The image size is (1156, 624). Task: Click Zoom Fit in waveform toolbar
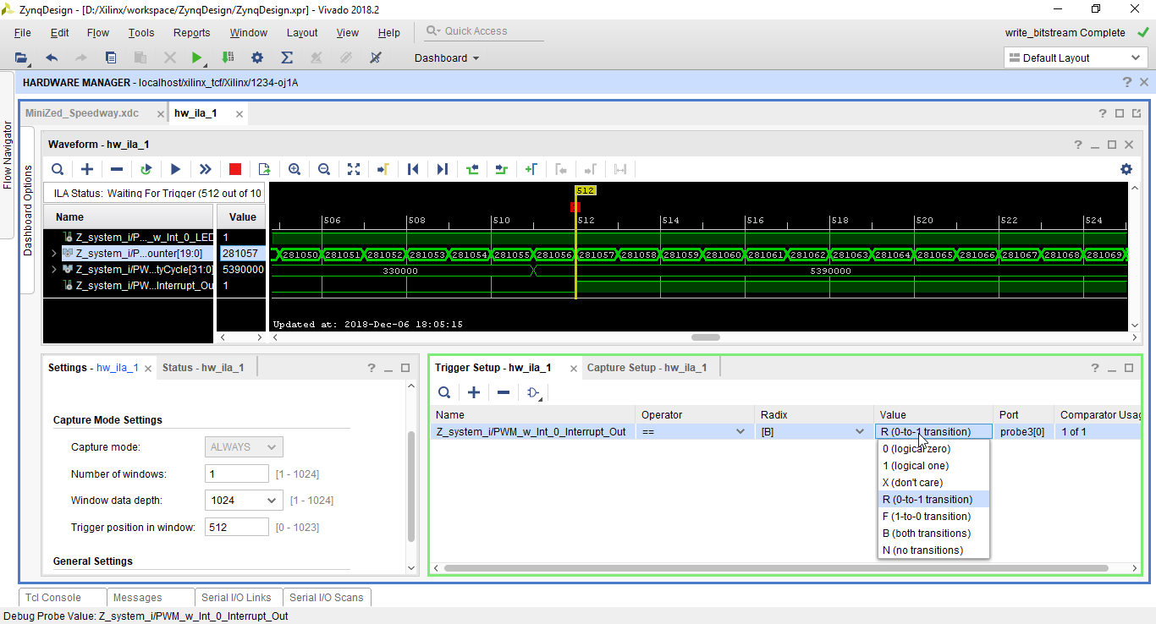(x=354, y=169)
